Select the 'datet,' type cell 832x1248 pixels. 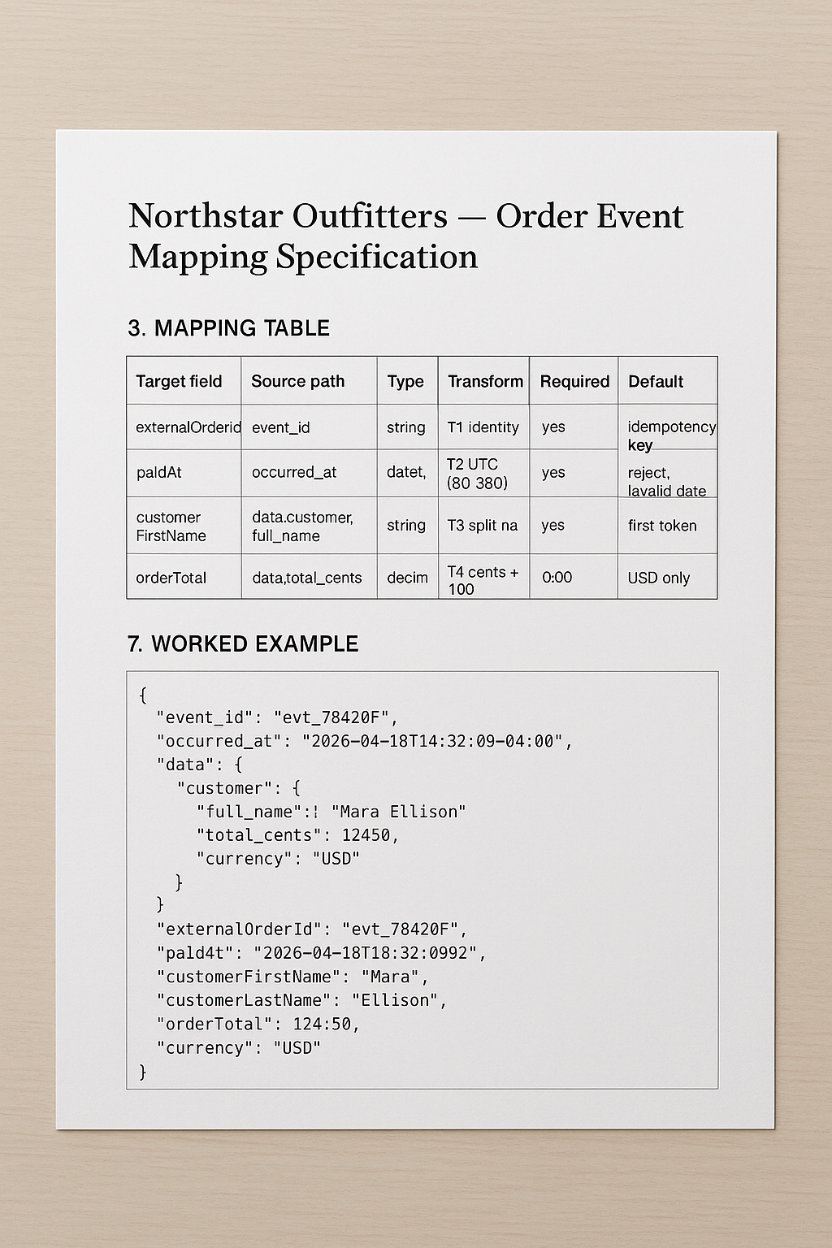point(406,472)
